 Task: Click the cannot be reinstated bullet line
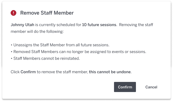click(45, 58)
